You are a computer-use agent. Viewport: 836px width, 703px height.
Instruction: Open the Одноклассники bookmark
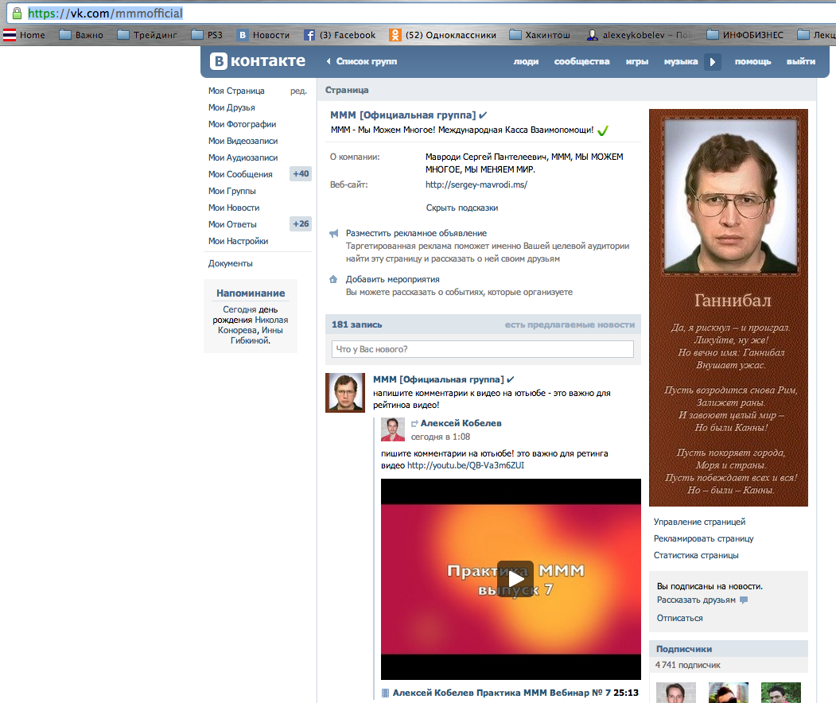[442, 35]
